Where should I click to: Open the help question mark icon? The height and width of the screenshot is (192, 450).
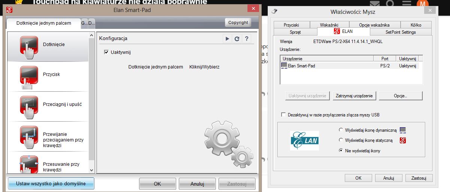click(x=246, y=39)
